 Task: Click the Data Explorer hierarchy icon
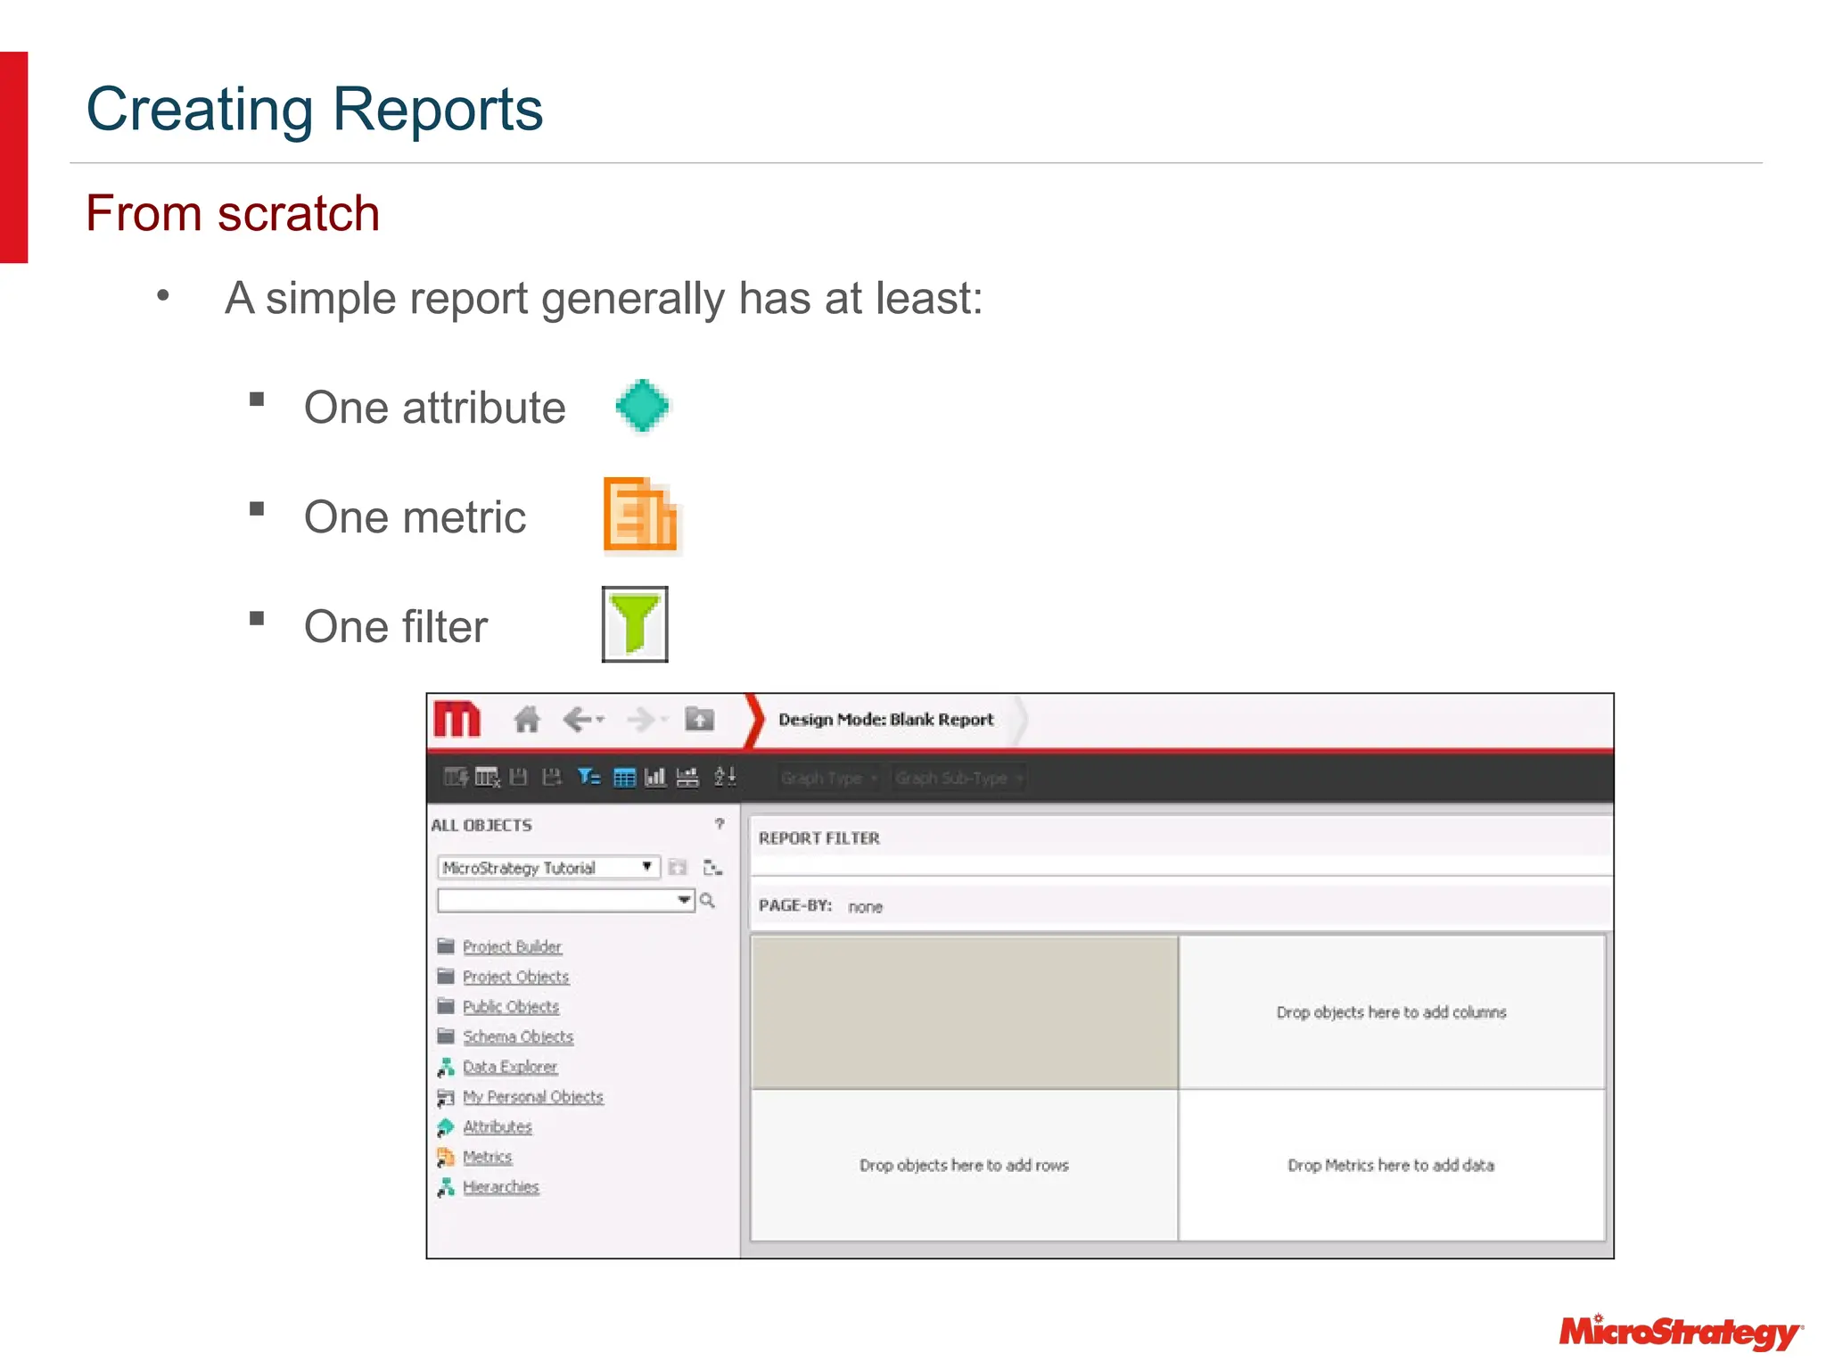pos(446,1067)
